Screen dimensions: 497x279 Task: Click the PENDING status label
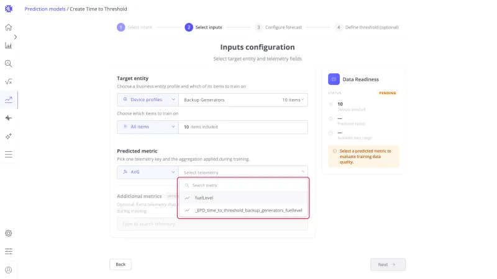(x=387, y=93)
